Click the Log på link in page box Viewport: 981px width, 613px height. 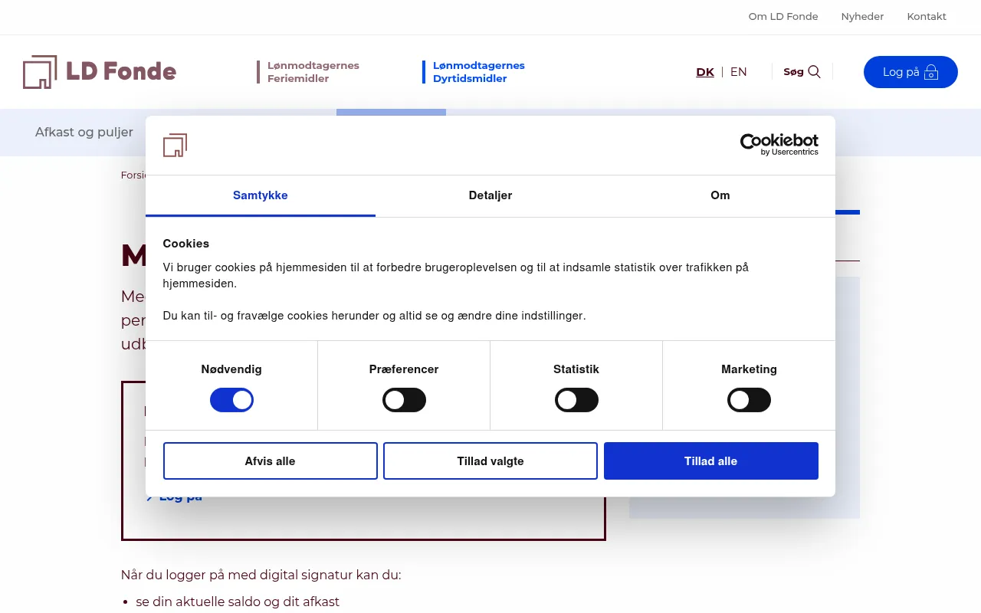(x=175, y=497)
